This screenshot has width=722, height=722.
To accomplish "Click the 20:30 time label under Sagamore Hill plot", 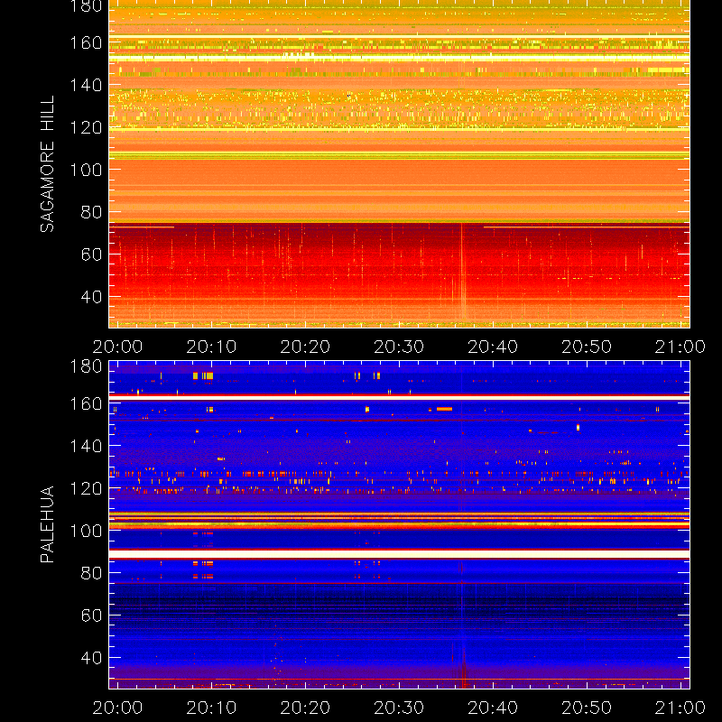I will point(399,347).
